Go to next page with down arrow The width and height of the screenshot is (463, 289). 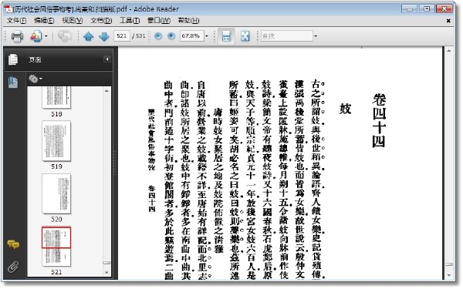click(103, 36)
